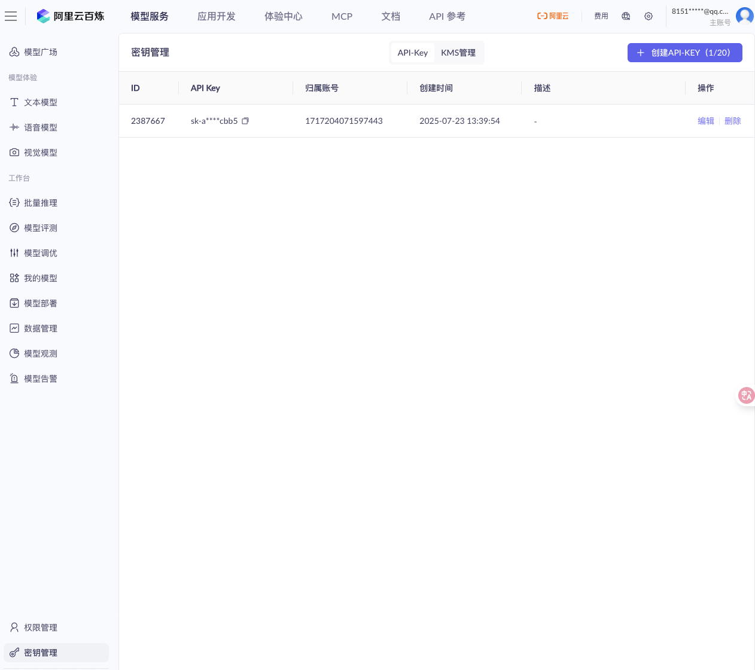Click the 创建API-KEY button
Screen dimensions: 755x670
[684, 53]
